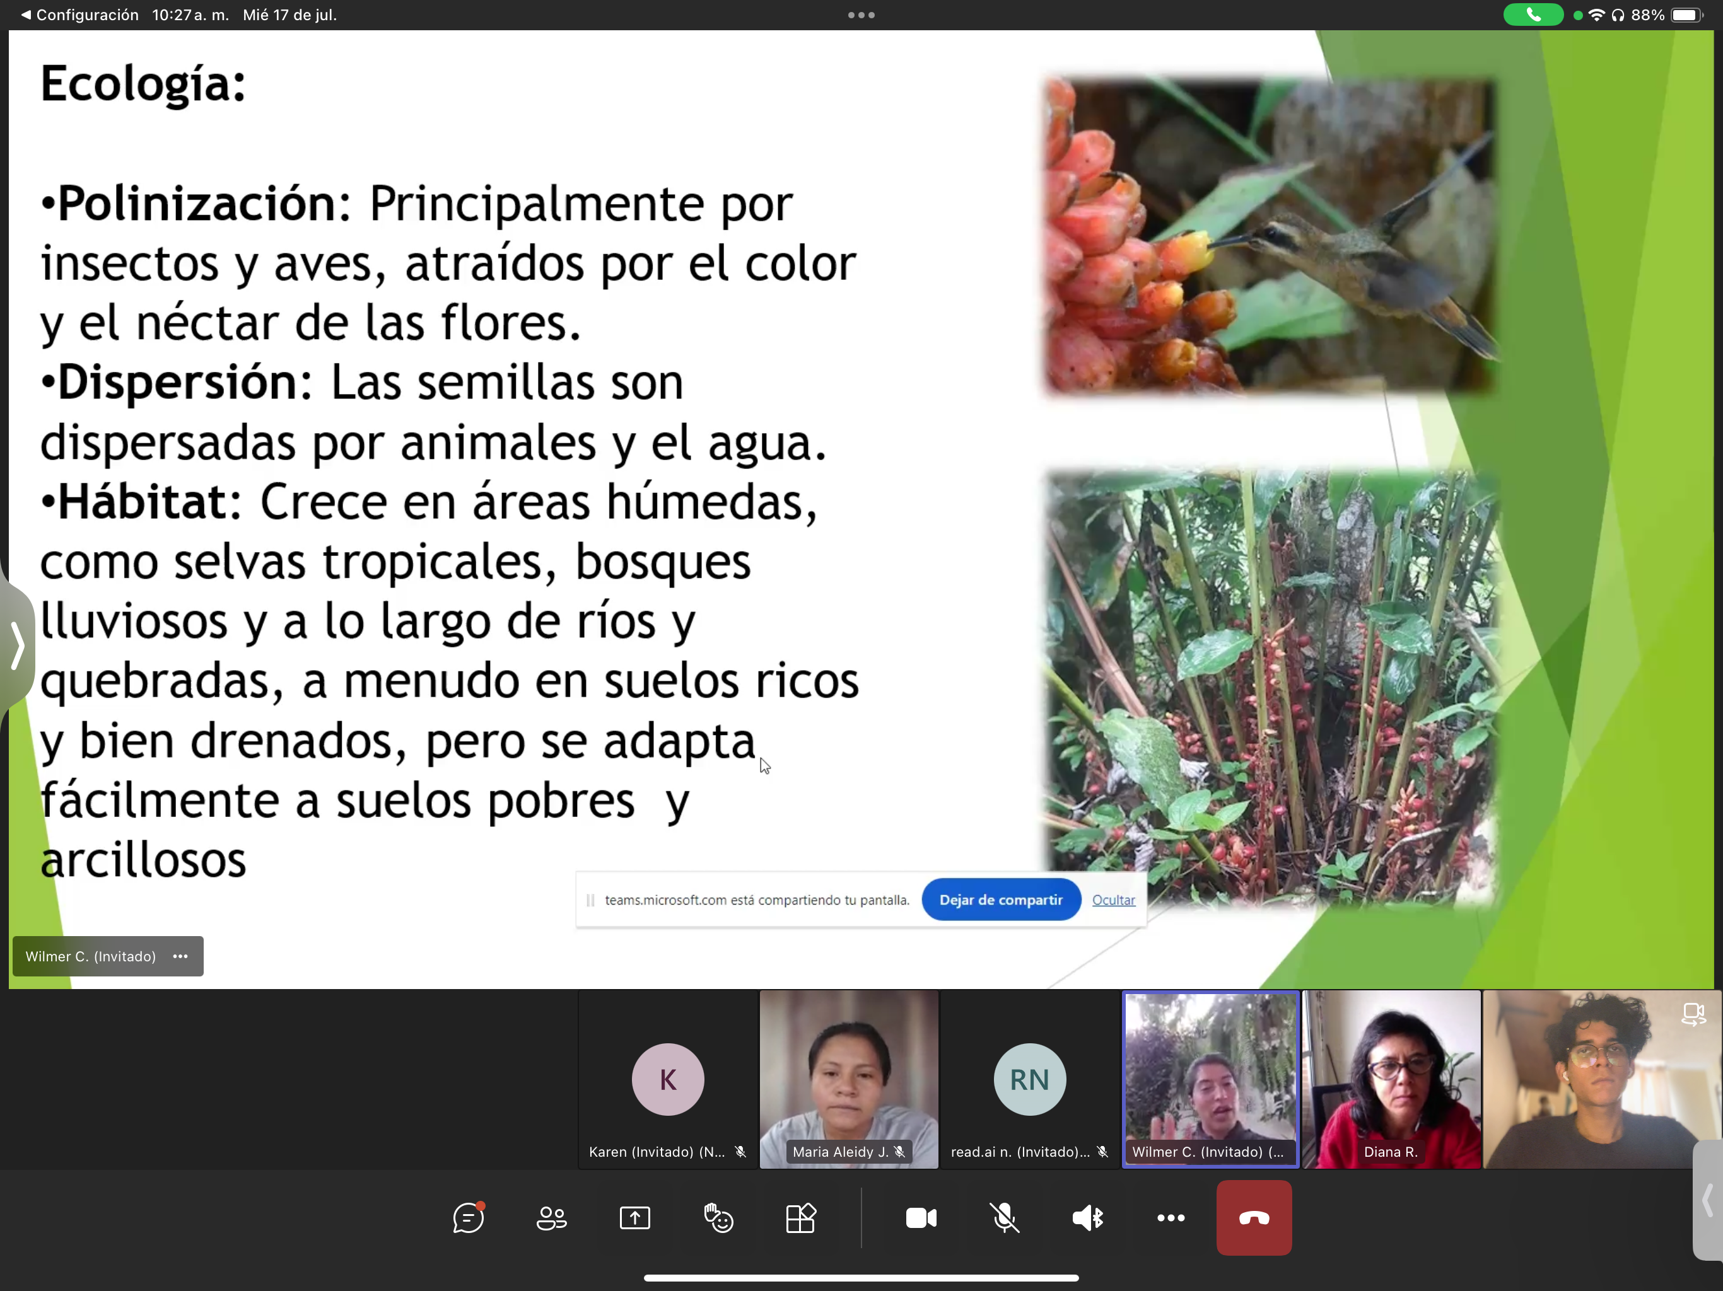
Task: Click the Ocultar link
Action: [x=1113, y=900]
